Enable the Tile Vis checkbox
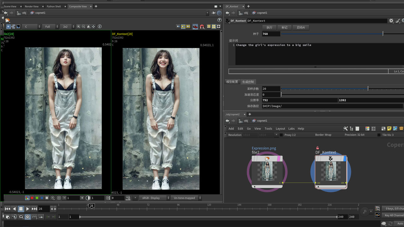This screenshot has width=404, height=227. [379, 135]
